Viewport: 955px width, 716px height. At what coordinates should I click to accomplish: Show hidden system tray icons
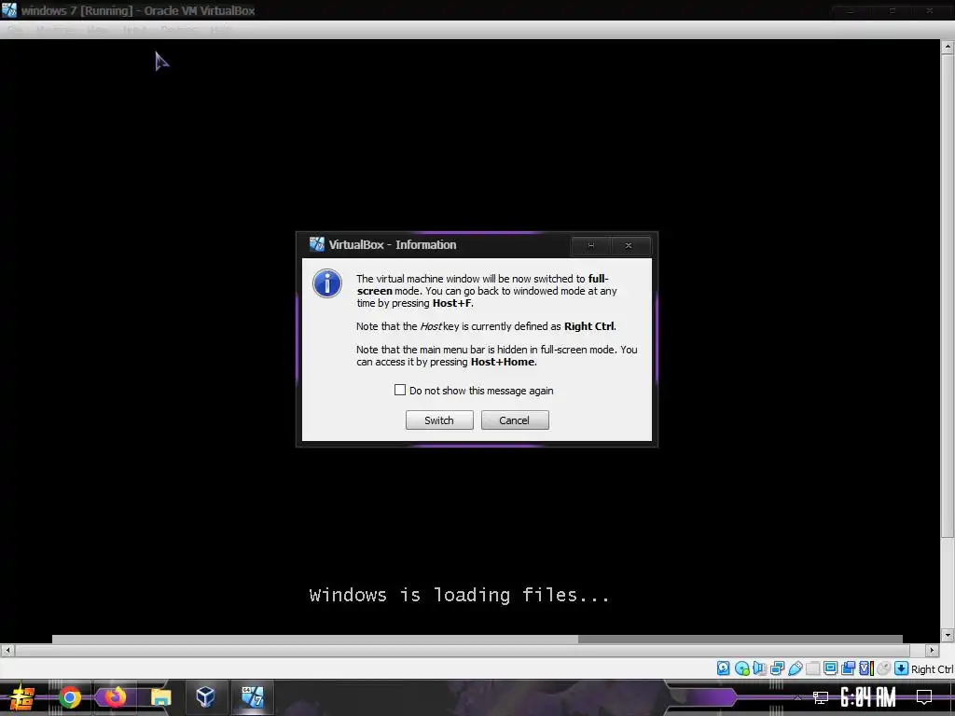click(x=797, y=697)
